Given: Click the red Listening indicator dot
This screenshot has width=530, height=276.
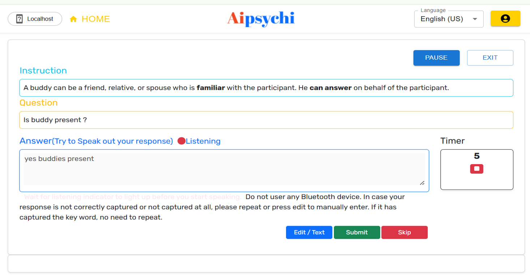Looking at the screenshot, I should (x=181, y=141).
